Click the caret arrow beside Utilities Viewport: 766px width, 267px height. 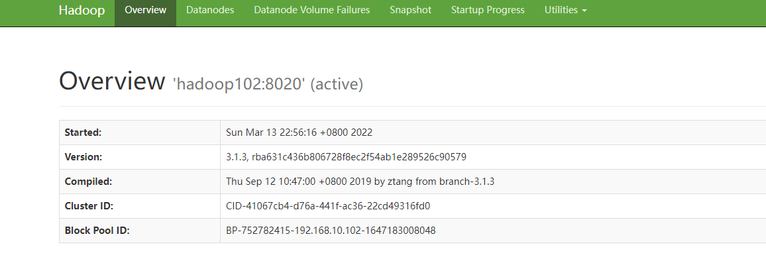point(584,11)
